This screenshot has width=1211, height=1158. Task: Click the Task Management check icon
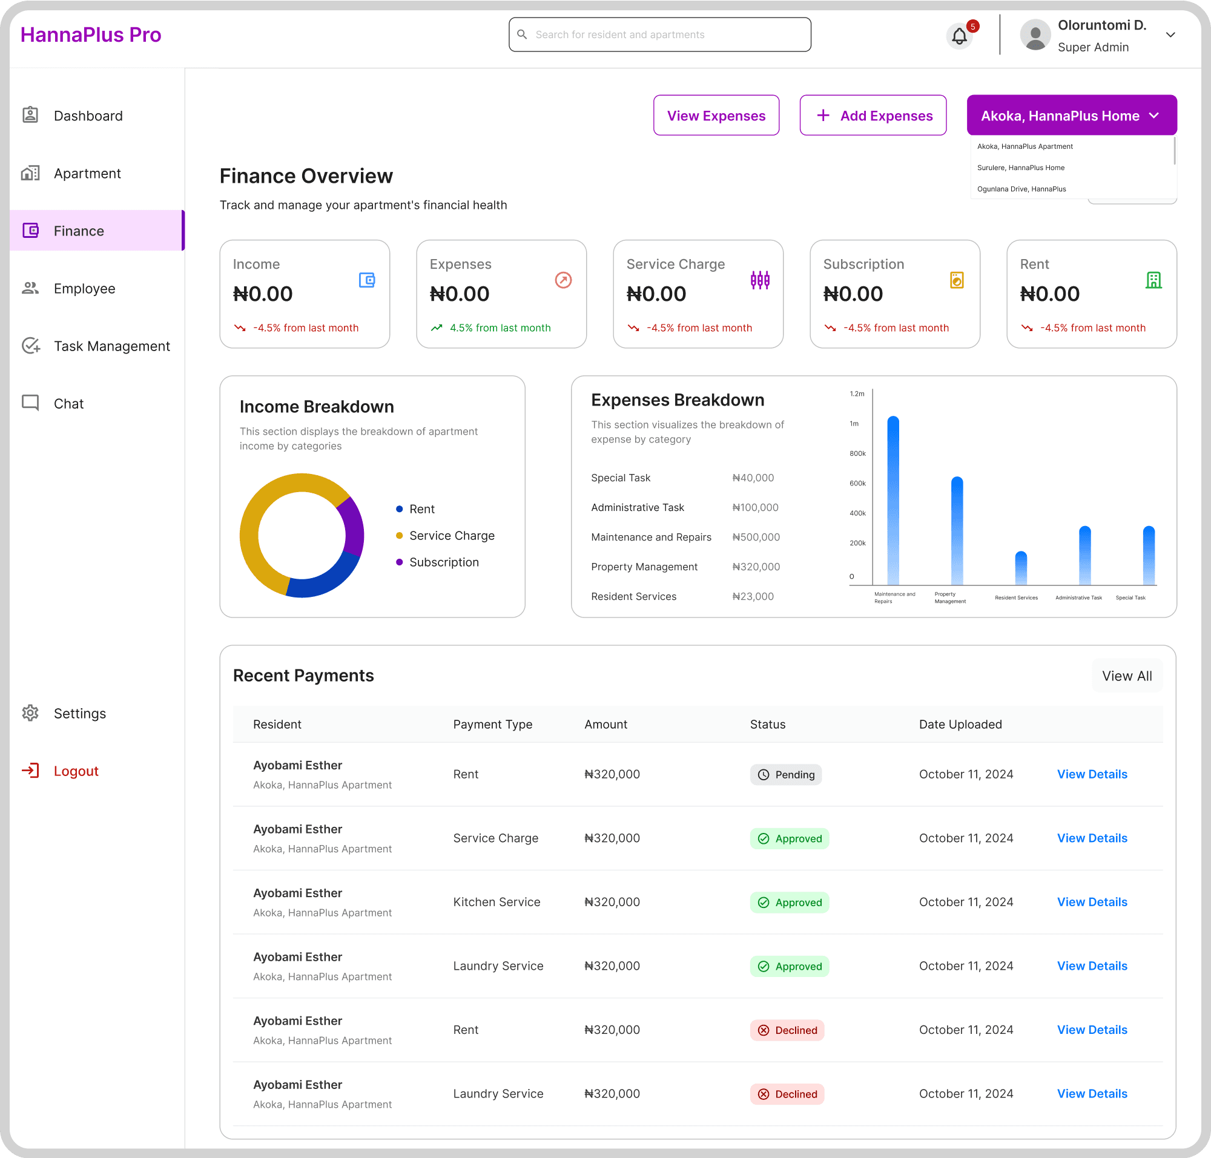pos(31,346)
